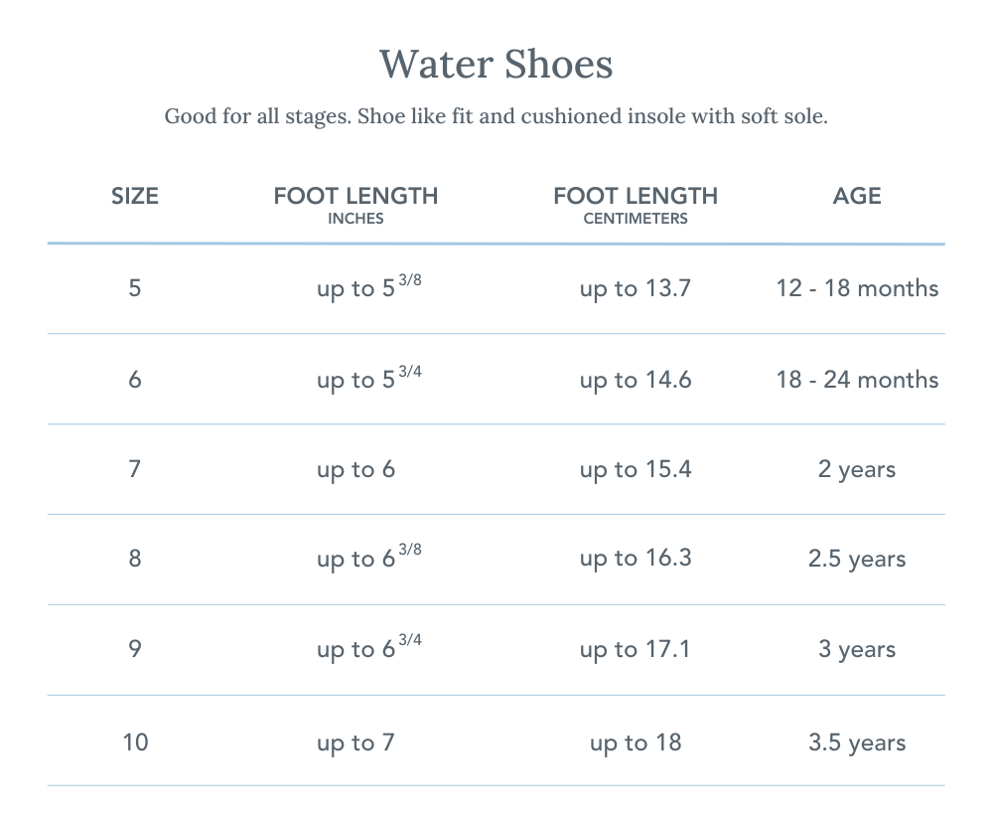The height and width of the screenshot is (825, 993).
Task: Click the Water Shoes heading
Action: point(496,65)
